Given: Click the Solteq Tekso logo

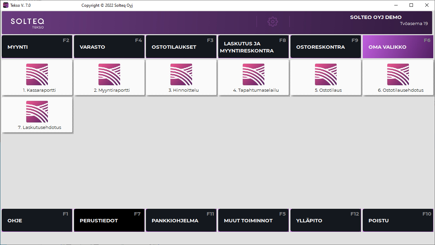Looking at the screenshot, I should tap(27, 23).
